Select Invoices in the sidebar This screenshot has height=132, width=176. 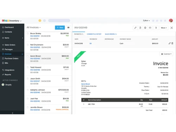click(x=7, y=54)
